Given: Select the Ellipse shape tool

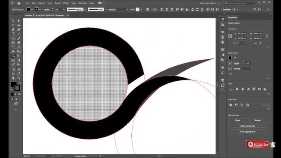Looking at the screenshot, I should pyautogui.click(x=13, y=38).
